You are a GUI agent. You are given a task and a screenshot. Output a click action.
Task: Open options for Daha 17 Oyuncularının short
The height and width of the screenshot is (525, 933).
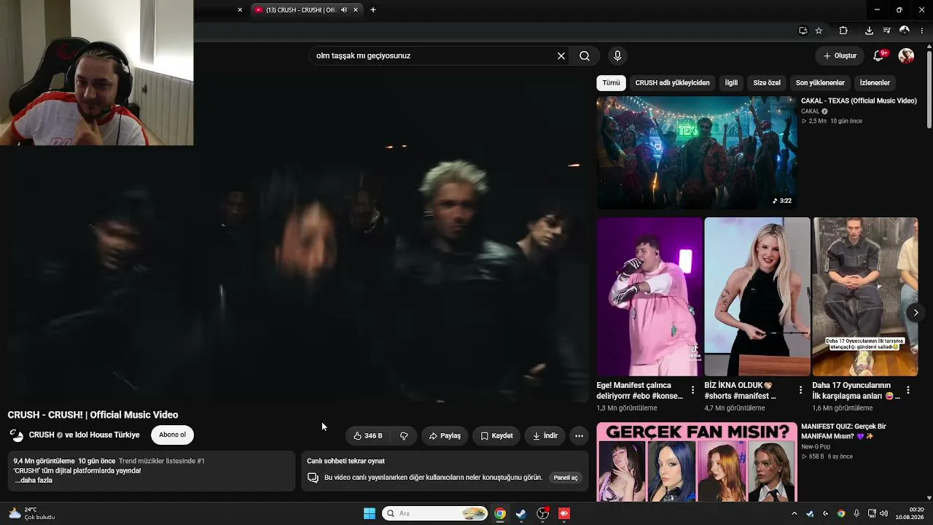pyautogui.click(x=908, y=390)
